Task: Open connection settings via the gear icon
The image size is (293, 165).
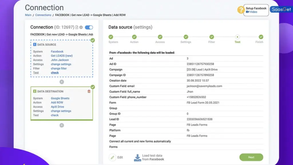Action: tap(81, 27)
